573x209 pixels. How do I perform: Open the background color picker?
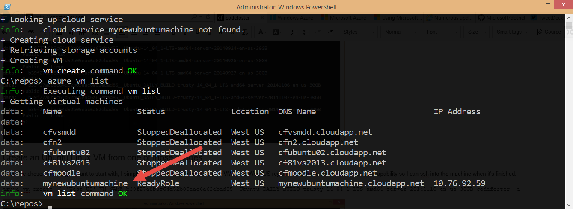(x=276, y=32)
